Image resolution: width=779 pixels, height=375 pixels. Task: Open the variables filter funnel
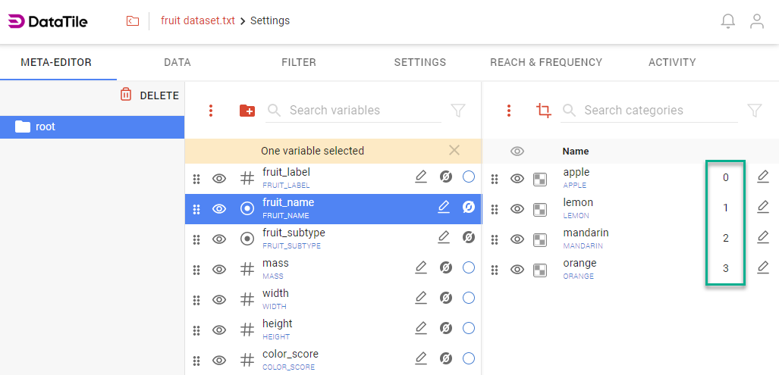pos(457,111)
